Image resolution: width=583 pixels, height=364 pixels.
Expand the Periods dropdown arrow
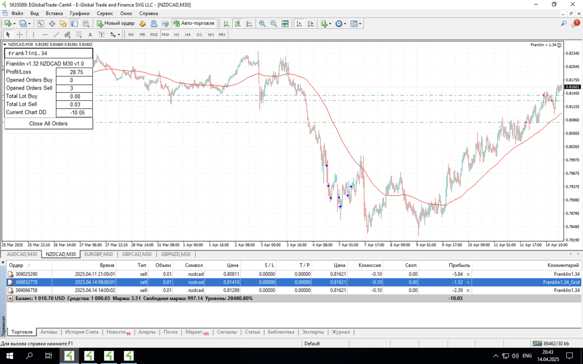[x=345, y=24]
